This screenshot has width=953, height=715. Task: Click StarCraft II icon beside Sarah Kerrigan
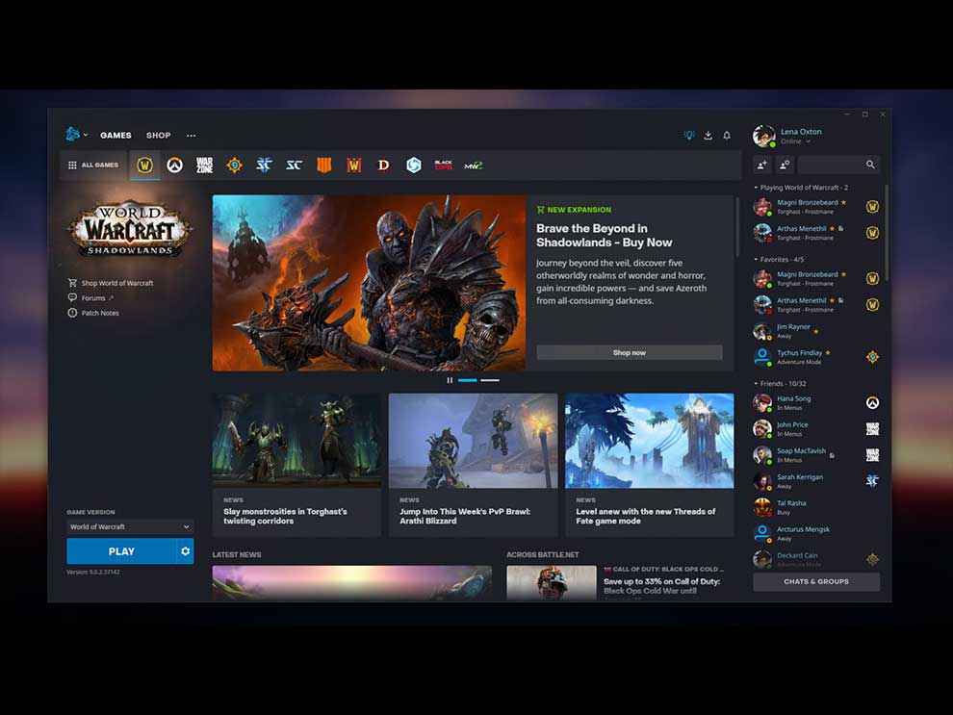(x=872, y=480)
